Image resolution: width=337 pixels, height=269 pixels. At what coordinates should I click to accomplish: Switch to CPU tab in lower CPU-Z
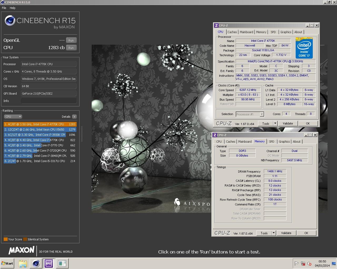tap(219, 142)
